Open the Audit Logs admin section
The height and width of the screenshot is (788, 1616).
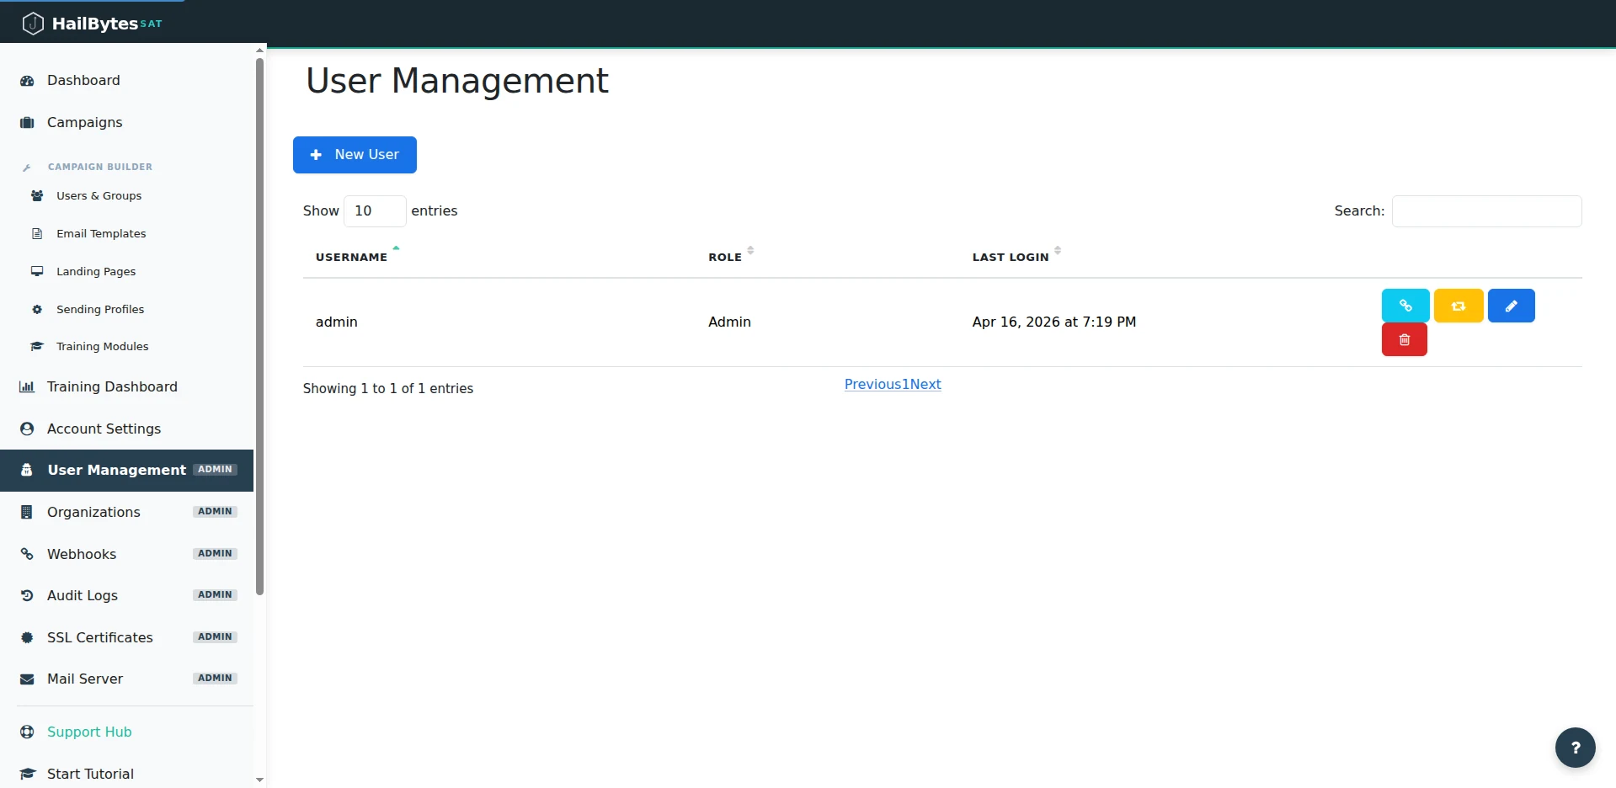click(x=82, y=595)
